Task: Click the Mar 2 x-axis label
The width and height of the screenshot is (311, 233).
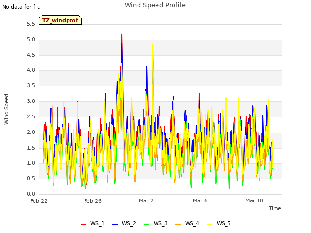Action: click(x=146, y=200)
